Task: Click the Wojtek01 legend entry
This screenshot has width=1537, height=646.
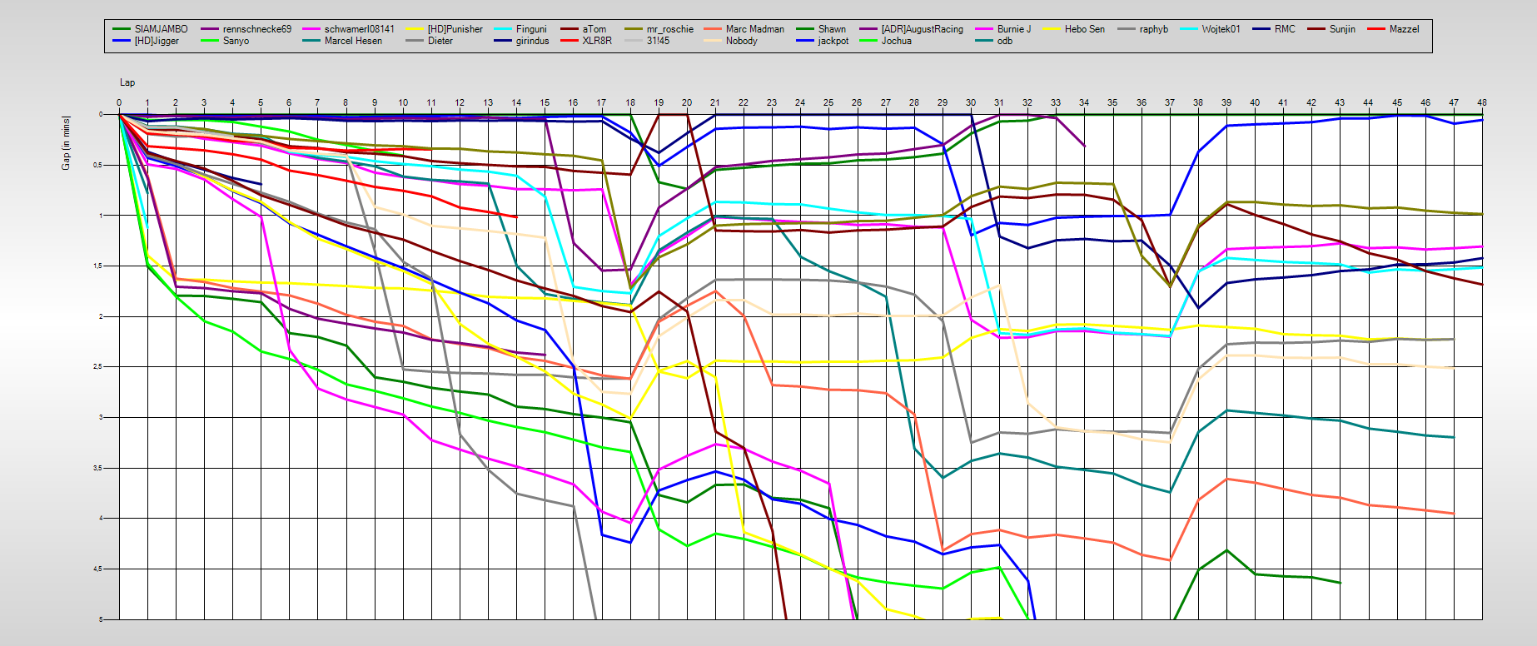Action: coord(1221,29)
